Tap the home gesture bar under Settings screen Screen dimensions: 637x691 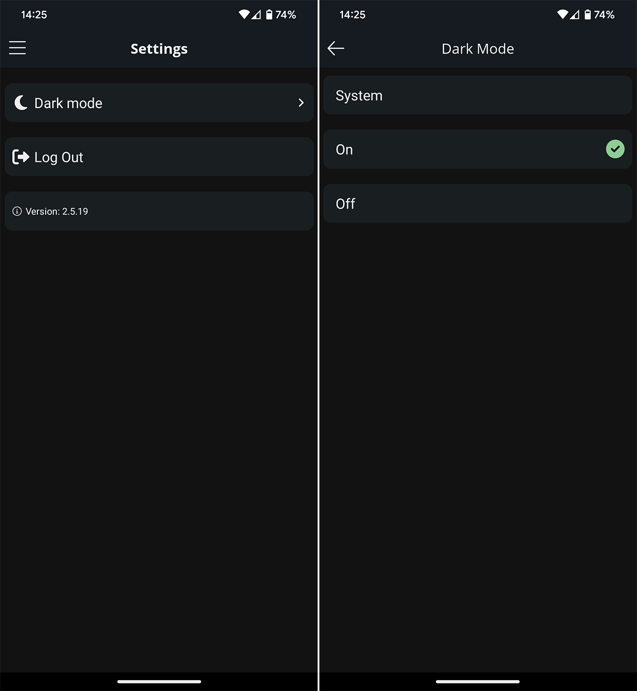pyautogui.click(x=159, y=681)
